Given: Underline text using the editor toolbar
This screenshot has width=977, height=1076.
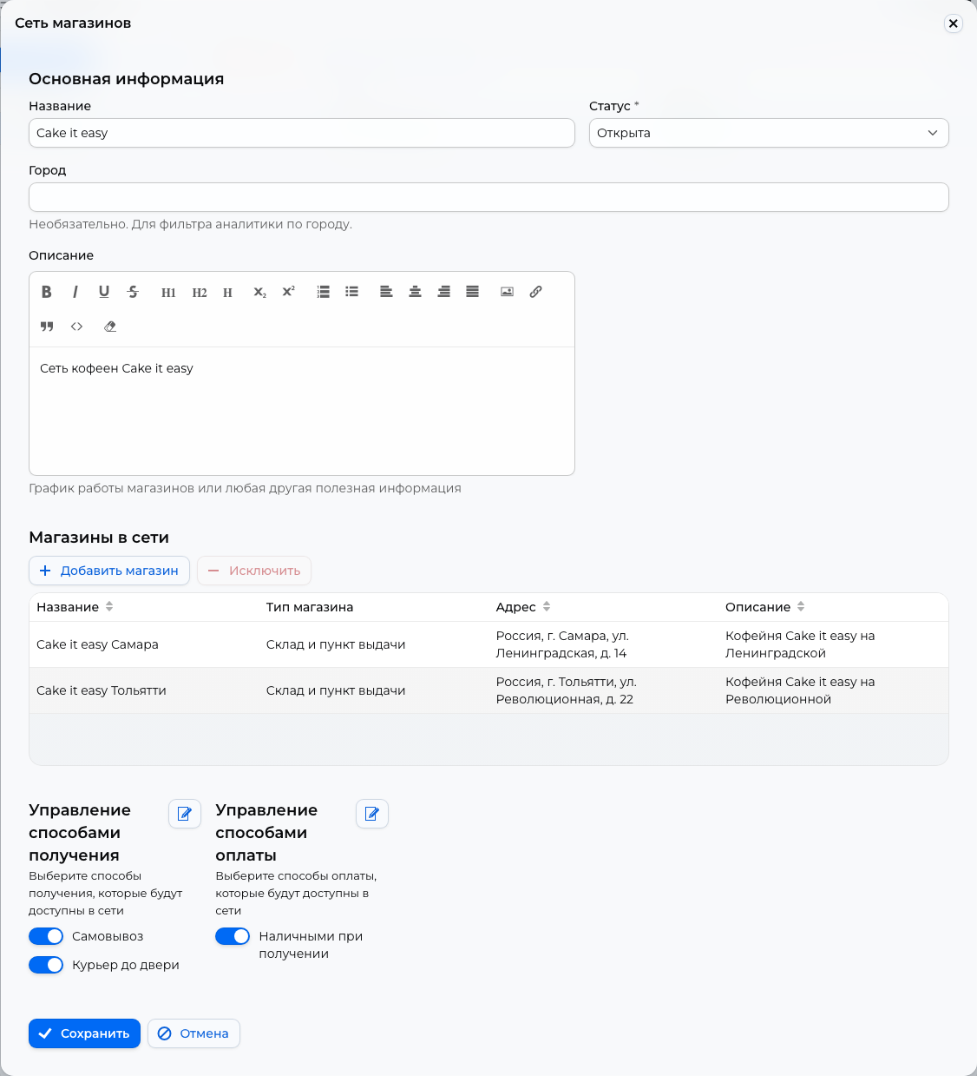Looking at the screenshot, I should coord(104,292).
